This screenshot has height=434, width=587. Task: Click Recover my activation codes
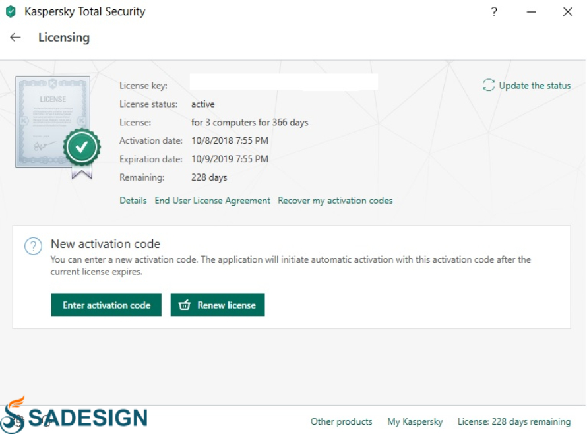click(335, 201)
